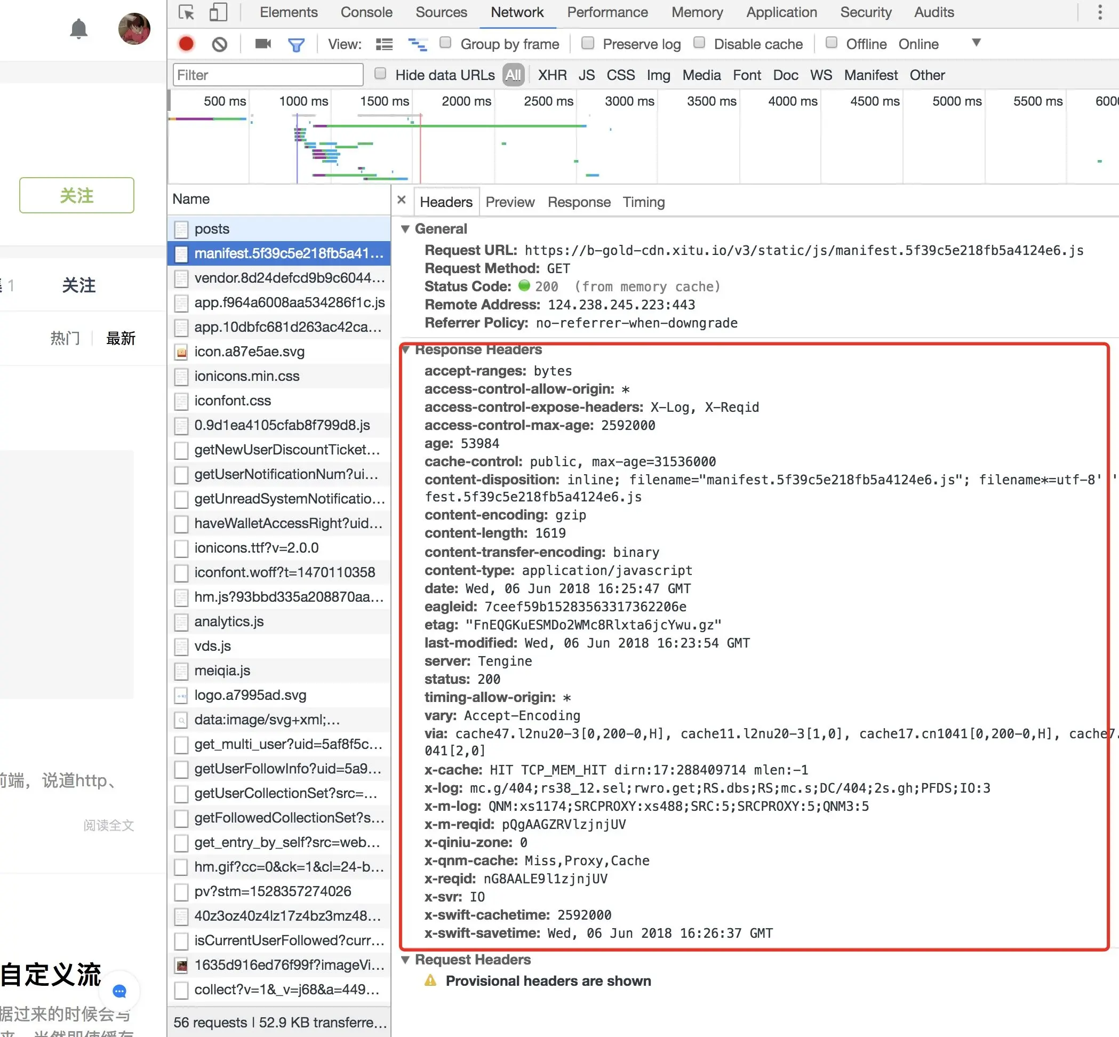Toggle the device toolbar icon

coord(218,12)
